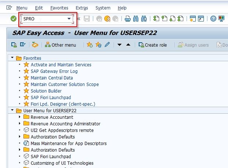Collapse the User Menu for USERSEP22 folder
This screenshot has width=228, height=168.
[x=12, y=110]
